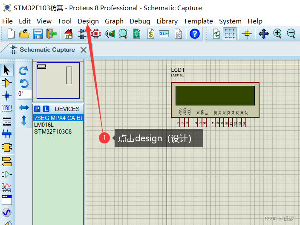300x225 pixels.
Task: Open the Tool menu
Action: click(65, 21)
